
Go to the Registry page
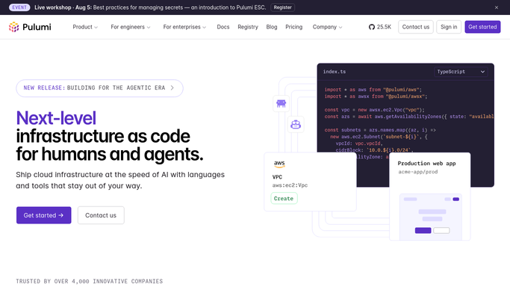coord(248,27)
